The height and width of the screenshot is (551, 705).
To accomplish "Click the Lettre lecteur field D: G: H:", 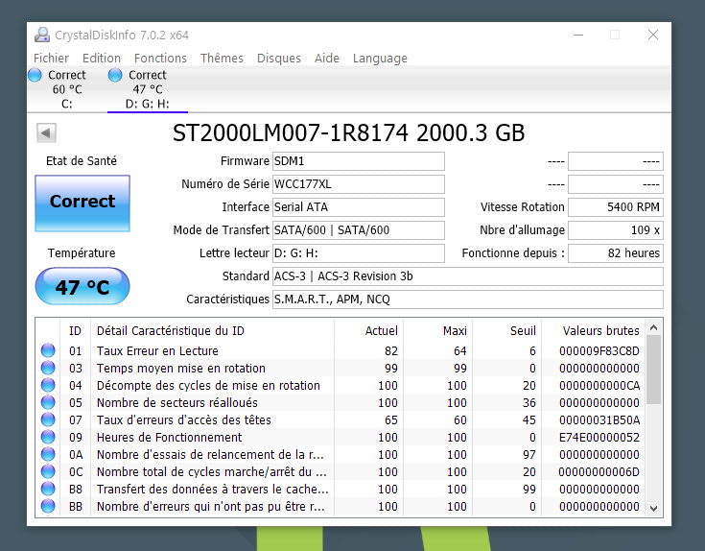I will pyautogui.click(x=359, y=252).
